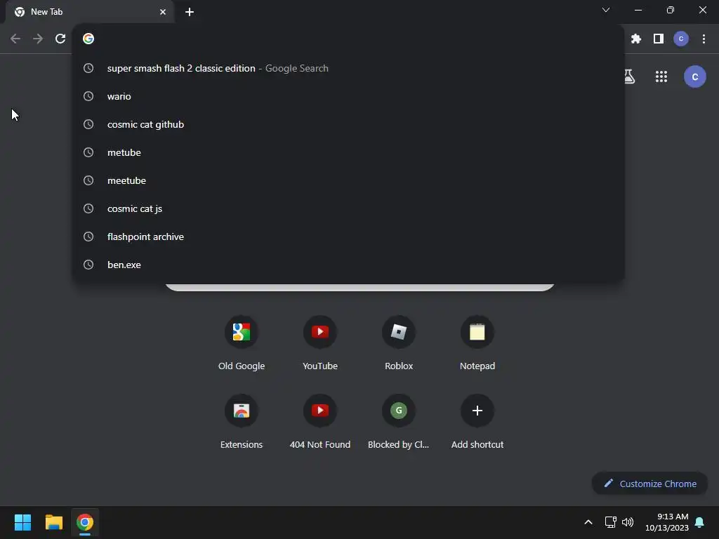Open the Old Google shortcut

click(242, 342)
